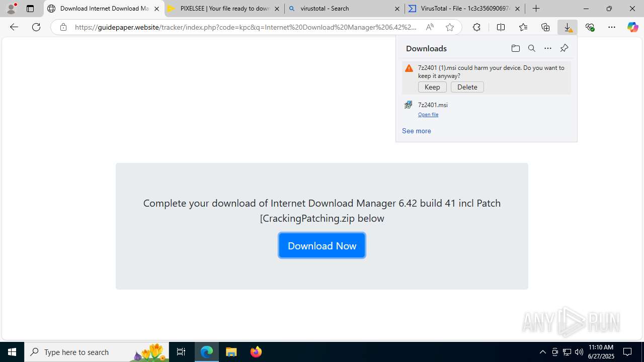Click the Edge taskbar icon
644x362 pixels.
207,352
